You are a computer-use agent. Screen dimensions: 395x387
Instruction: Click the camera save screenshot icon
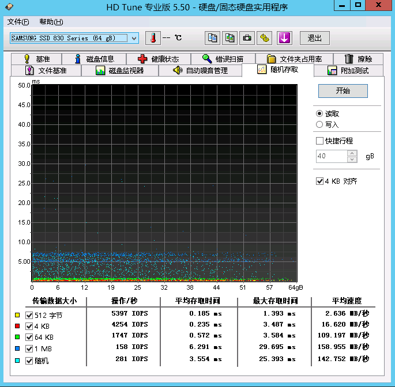click(x=247, y=38)
